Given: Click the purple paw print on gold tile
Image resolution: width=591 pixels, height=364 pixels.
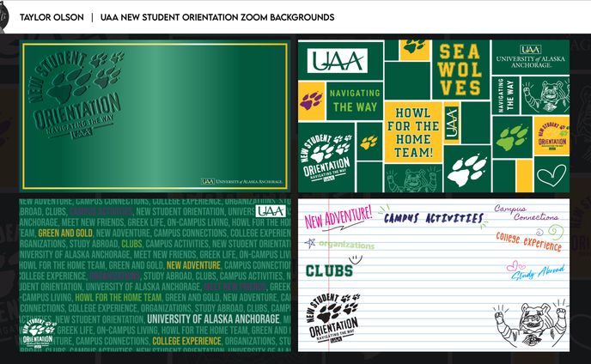Looking at the screenshot, I should click(x=311, y=101).
